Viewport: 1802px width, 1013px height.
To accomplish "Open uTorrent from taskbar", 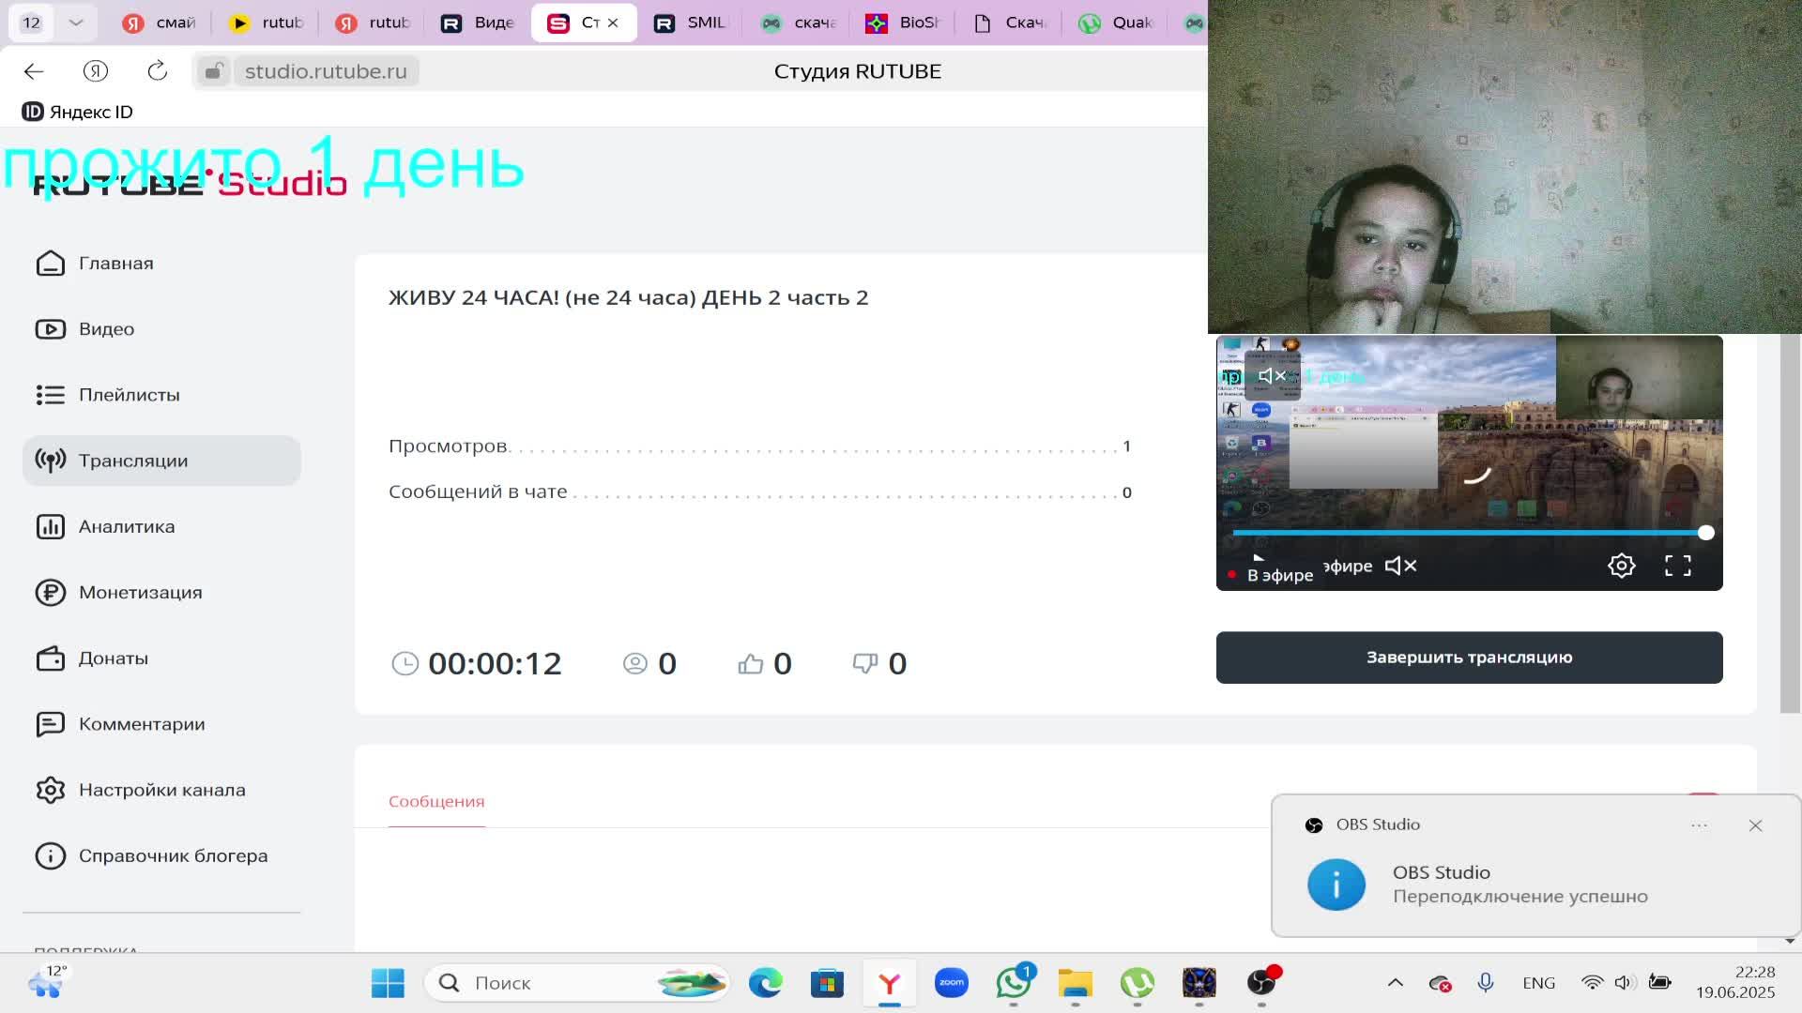I will point(1138,983).
